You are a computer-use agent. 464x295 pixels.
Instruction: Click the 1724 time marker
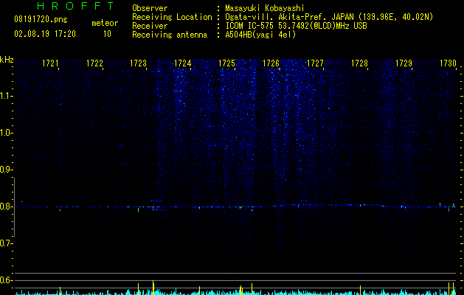[x=183, y=63]
